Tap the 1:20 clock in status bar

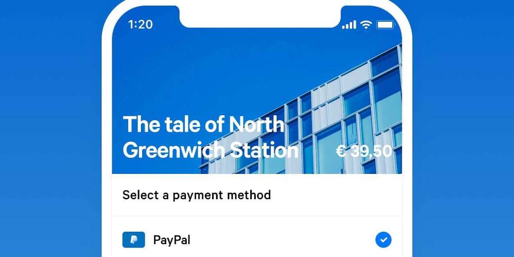(140, 24)
